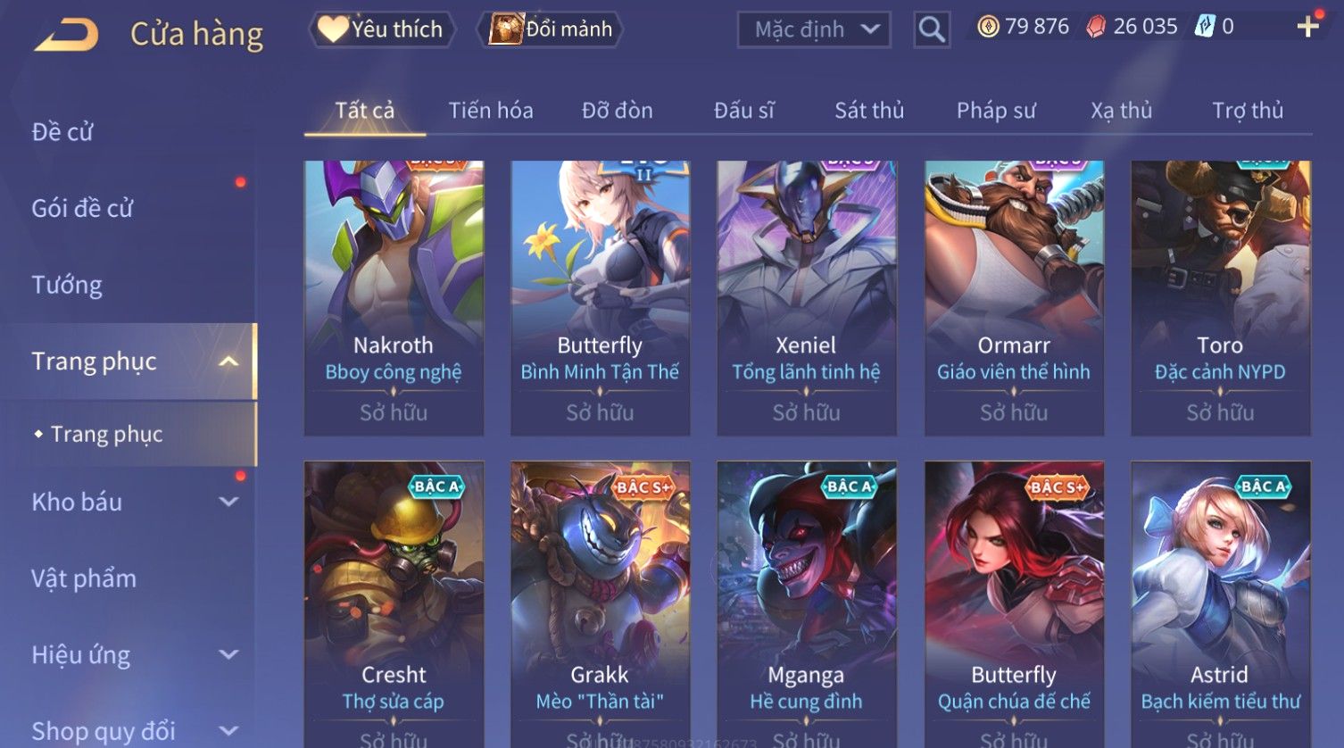Switch to the Tiến hóa tab
Screen dimensions: 1344x748
(491, 111)
